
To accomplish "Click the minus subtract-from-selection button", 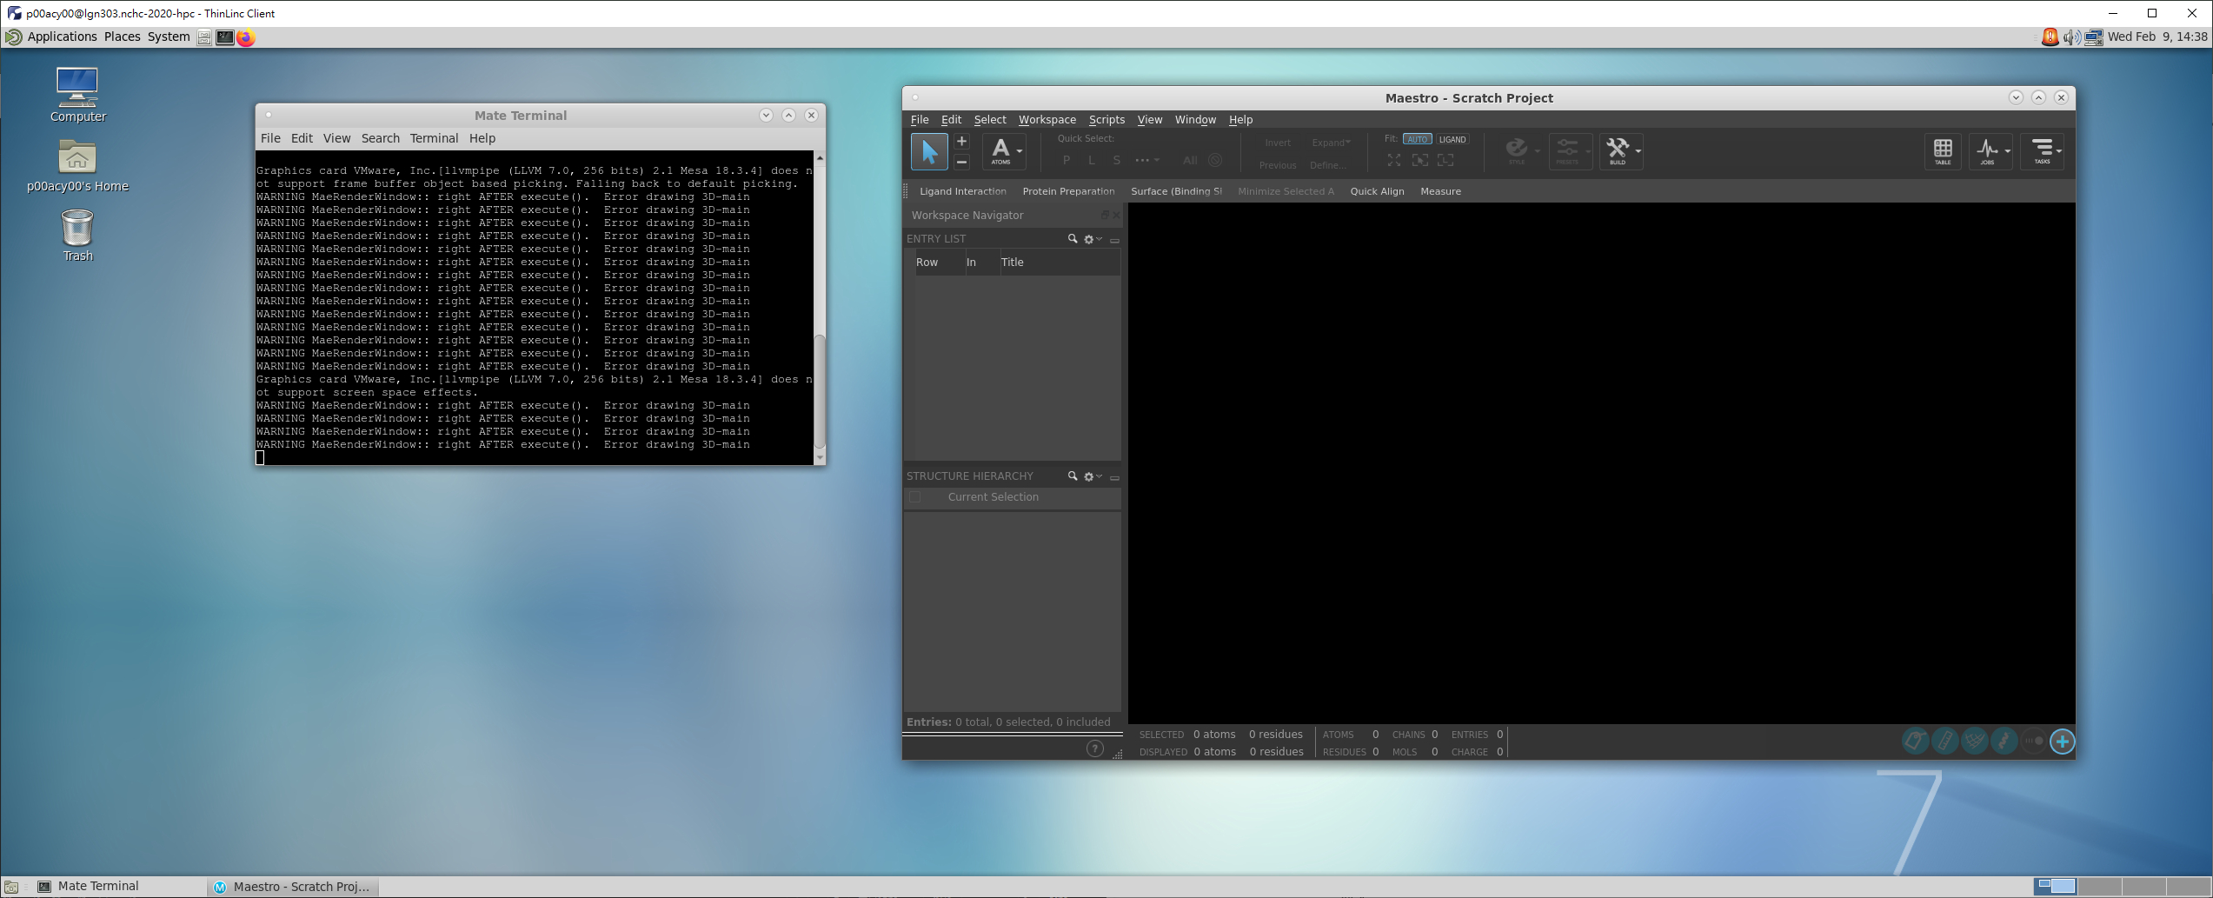I will 961,161.
